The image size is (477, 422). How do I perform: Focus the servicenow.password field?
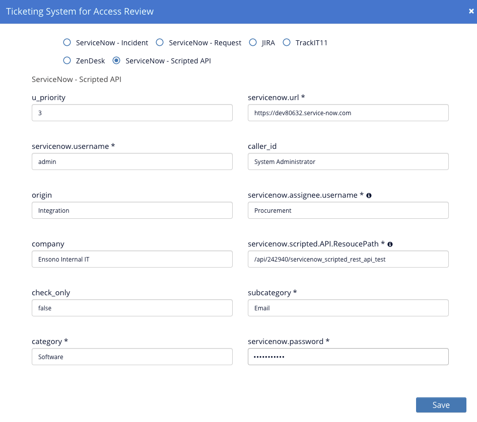coord(348,357)
